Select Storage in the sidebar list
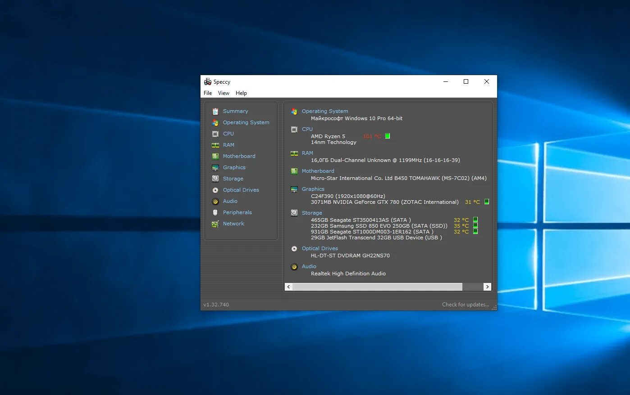 (x=233, y=179)
